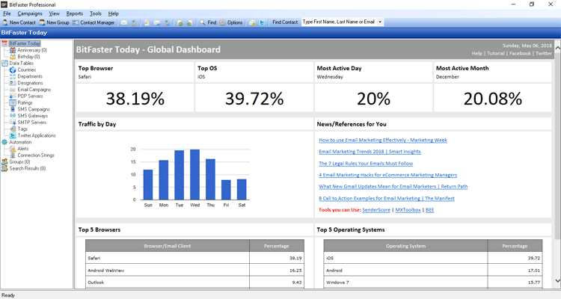
Task: Open Contact Manager from the toolbar
Action: point(93,22)
